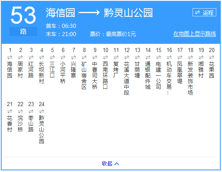Click the transfer icon above 兴隆寨 stop

(74, 57)
